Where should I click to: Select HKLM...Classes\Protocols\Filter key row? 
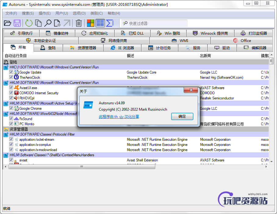[136, 134]
